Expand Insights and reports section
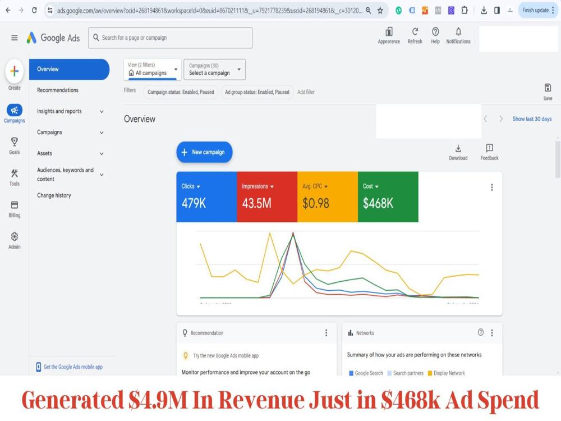The height and width of the screenshot is (421, 561). coord(102,112)
